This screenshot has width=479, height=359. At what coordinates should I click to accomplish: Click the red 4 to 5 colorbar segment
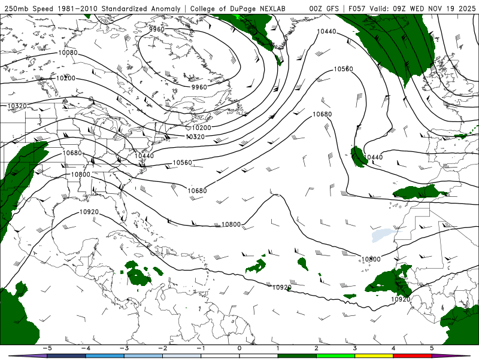pos(413,356)
